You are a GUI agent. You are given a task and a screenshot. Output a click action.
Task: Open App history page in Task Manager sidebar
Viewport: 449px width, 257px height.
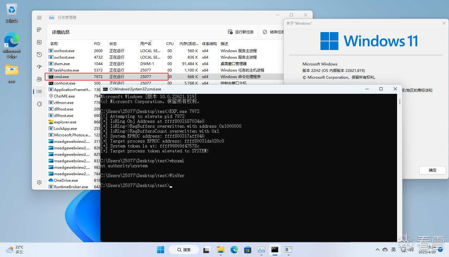coord(39,55)
